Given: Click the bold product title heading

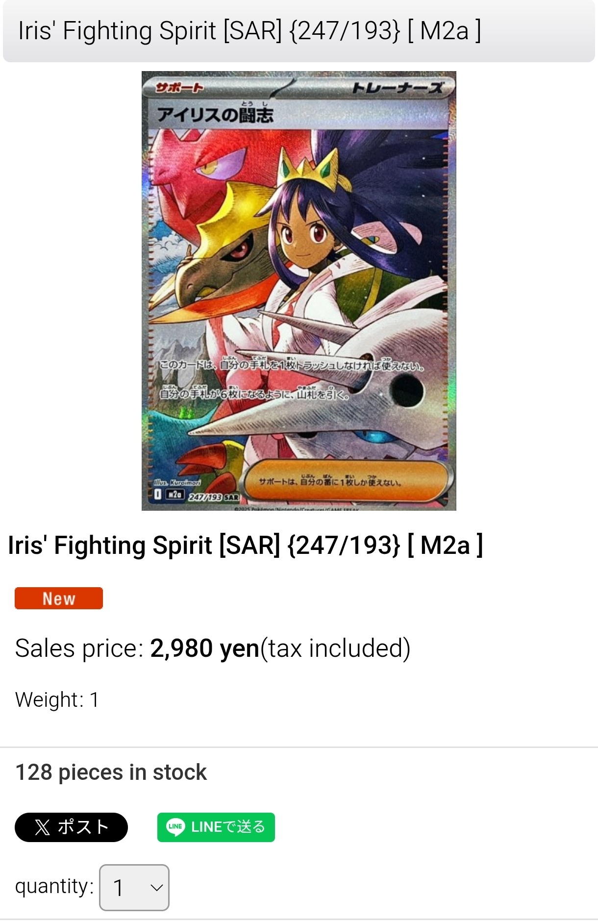Looking at the screenshot, I should [x=246, y=545].
